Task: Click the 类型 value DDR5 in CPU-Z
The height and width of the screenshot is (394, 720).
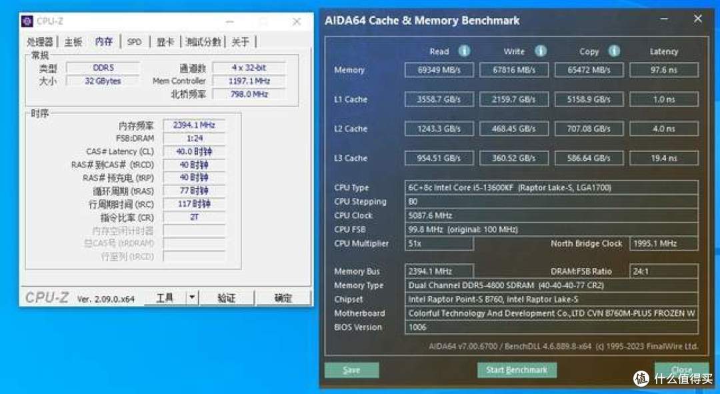Action: pos(103,67)
